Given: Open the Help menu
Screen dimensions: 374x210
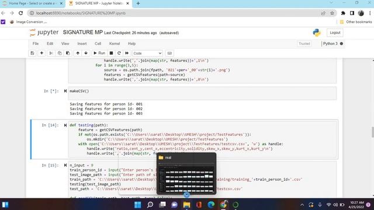Looking at the screenshot, I should (131, 44).
